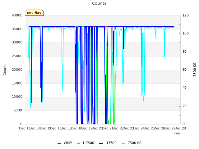
Task: Click the Time axis label
Action: tap(176, 133)
